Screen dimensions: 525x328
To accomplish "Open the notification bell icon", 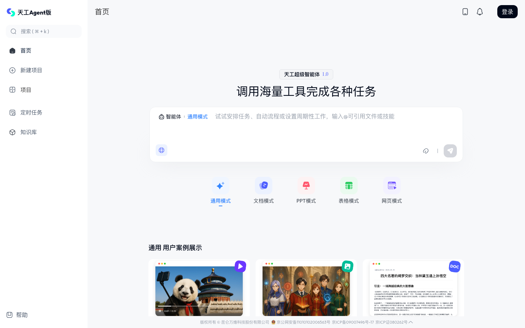I will coord(480,11).
